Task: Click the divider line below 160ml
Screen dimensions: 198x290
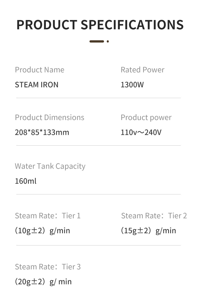Action: pyautogui.click(x=98, y=194)
